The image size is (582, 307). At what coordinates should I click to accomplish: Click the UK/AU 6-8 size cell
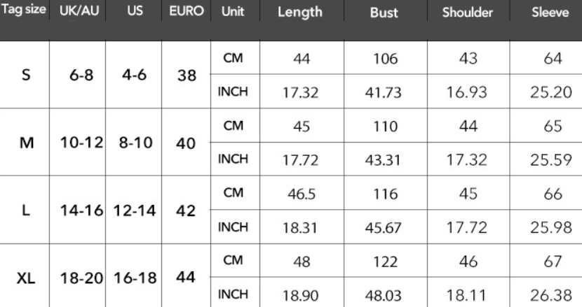click(x=78, y=76)
